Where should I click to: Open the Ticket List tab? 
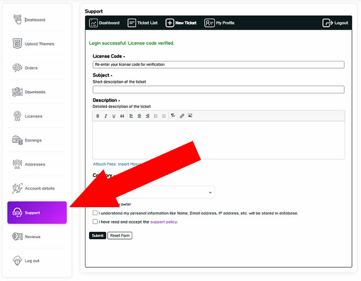(143, 23)
